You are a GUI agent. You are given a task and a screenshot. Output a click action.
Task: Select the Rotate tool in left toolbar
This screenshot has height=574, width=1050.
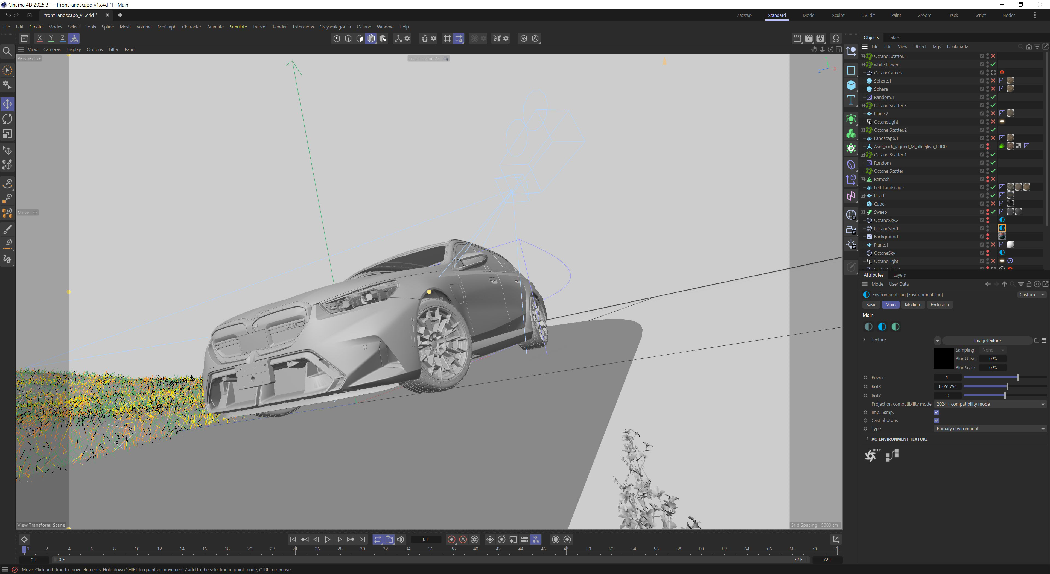[x=7, y=119]
